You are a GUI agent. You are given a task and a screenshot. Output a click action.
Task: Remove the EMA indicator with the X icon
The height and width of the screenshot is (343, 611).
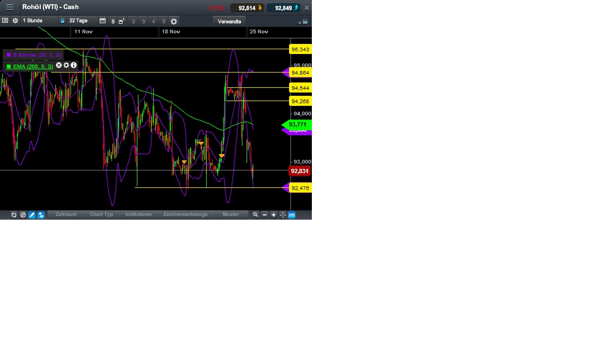tap(59, 65)
